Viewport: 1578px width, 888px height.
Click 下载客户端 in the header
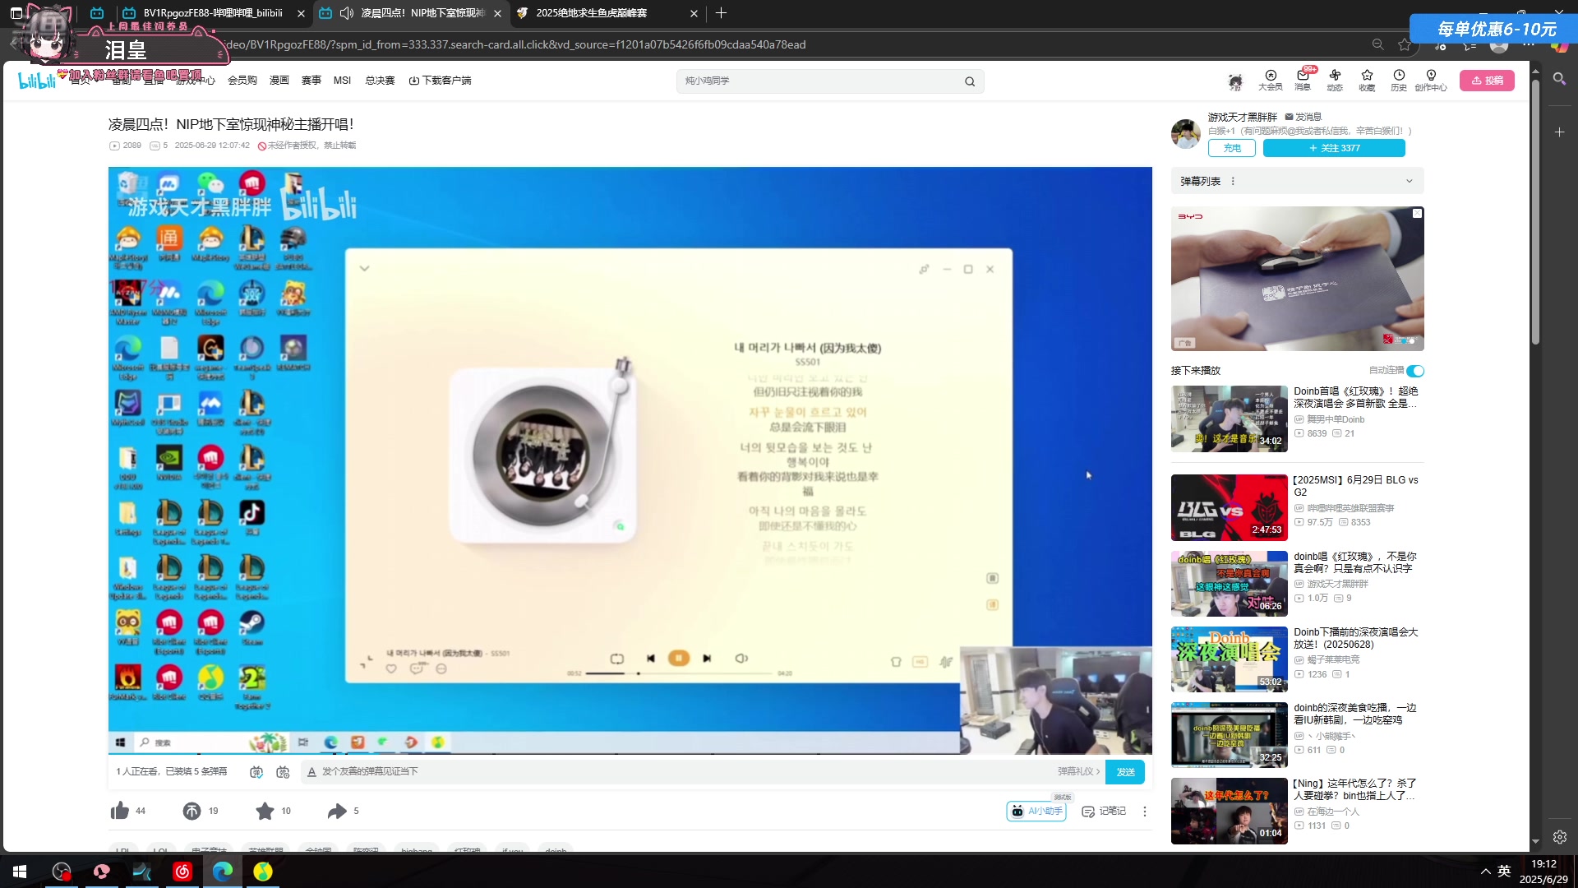pyautogui.click(x=441, y=81)
